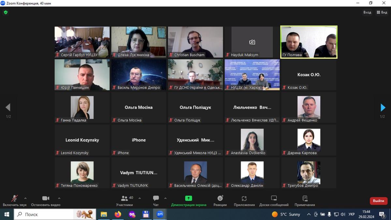This screenshot has width=391, height=220.
Task: Select Тетяна Пономаренко participant tile
Action: 82,173
